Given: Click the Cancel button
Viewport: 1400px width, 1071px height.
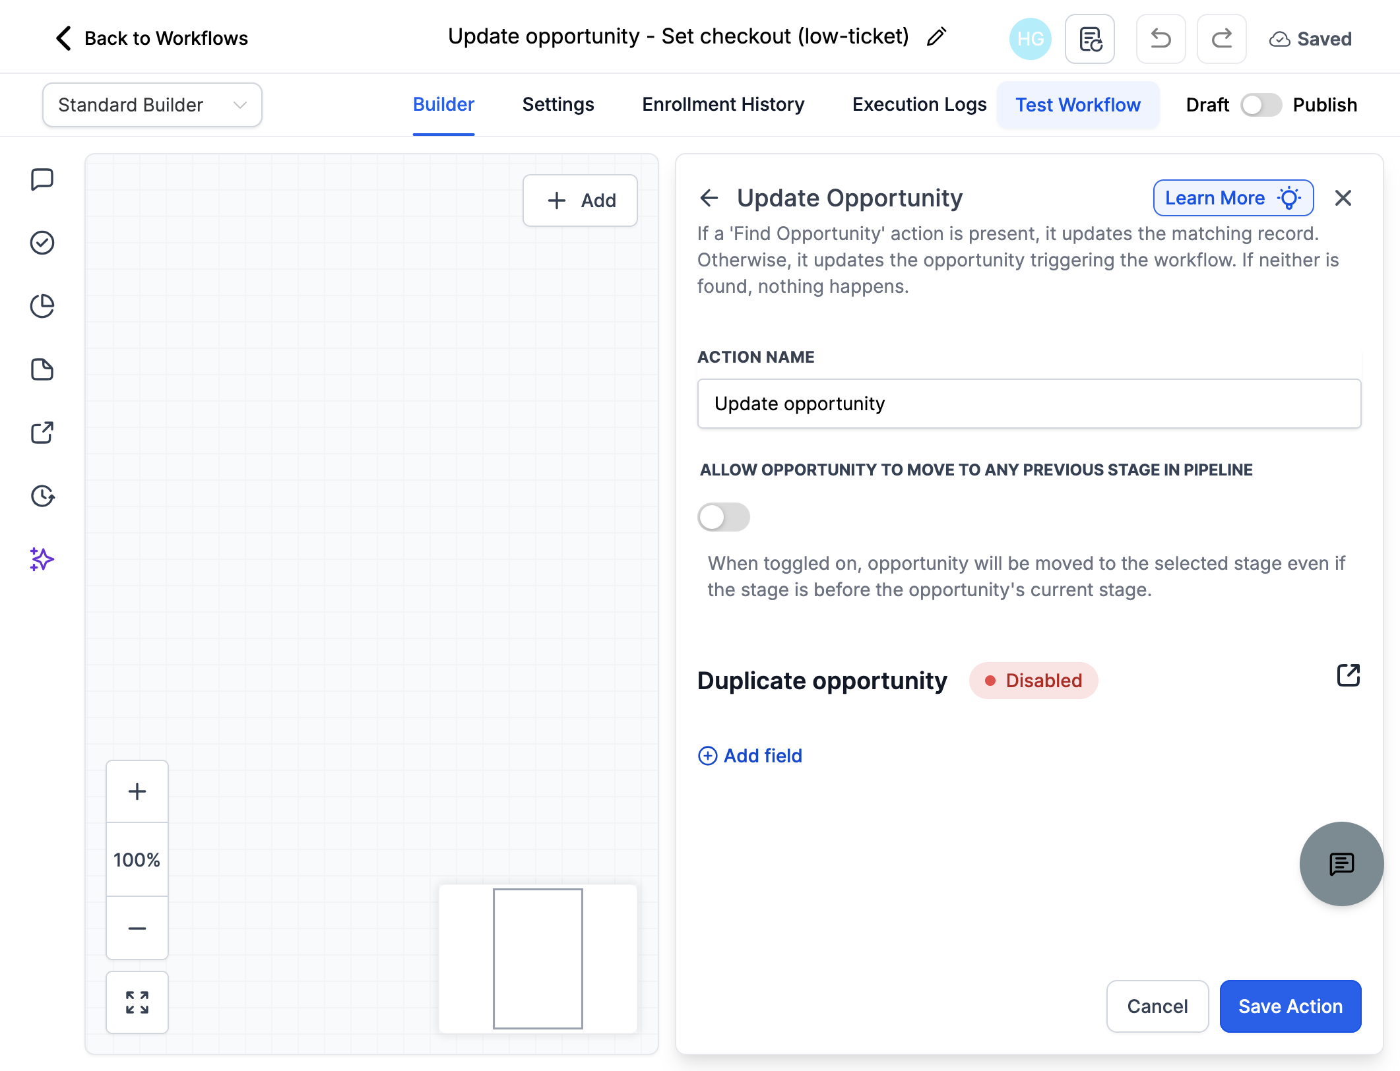Looking at the screenshot, I should click(x=1157, y=1006).
